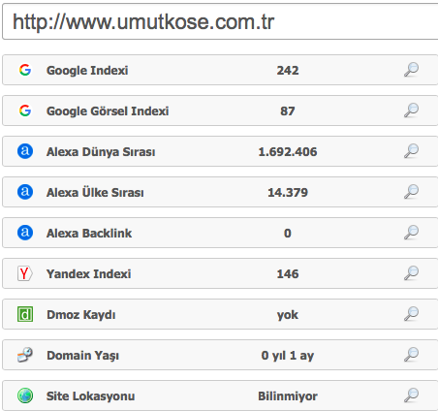Image resolution: width=438 pixels, height=411 pixels.
Task: Click the green Dmoz logo icon
Action: (25, 314)
